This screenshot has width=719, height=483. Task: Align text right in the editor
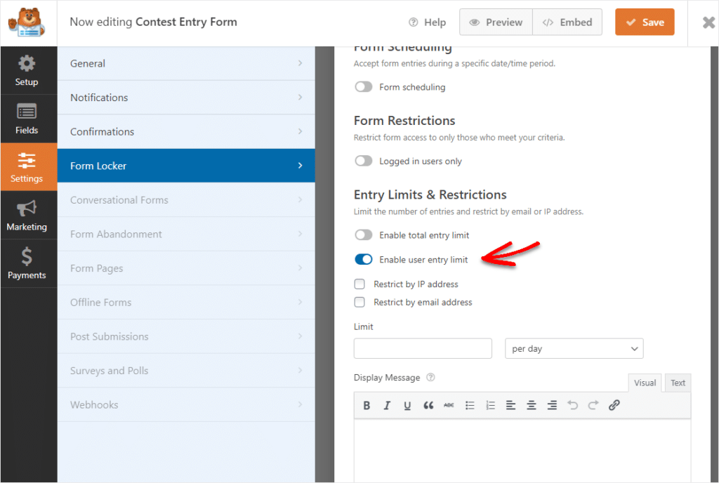point(552,405)
